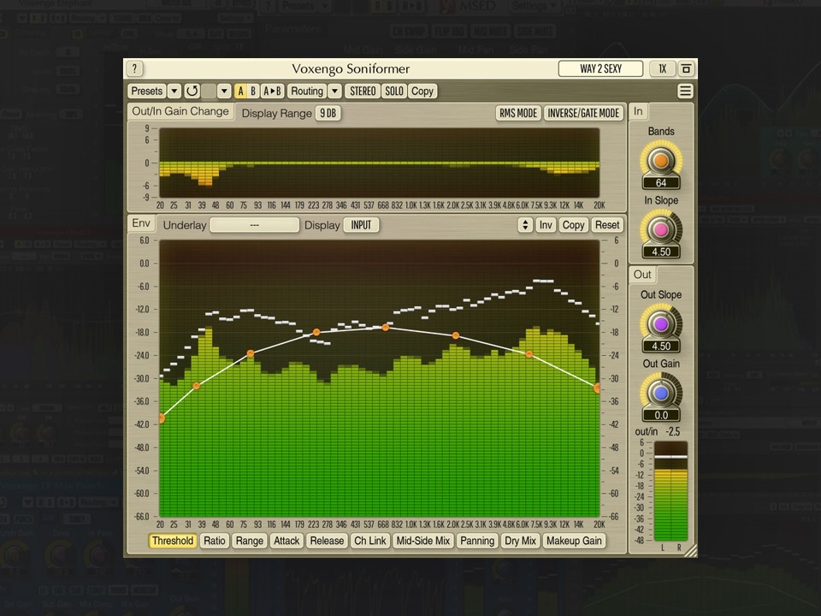Click the Out Gain value 0.0
Viewport: 821px width, 616px height.
[661, 416]
